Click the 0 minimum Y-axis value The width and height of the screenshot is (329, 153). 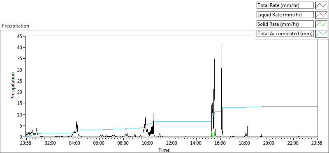[21, 137]
